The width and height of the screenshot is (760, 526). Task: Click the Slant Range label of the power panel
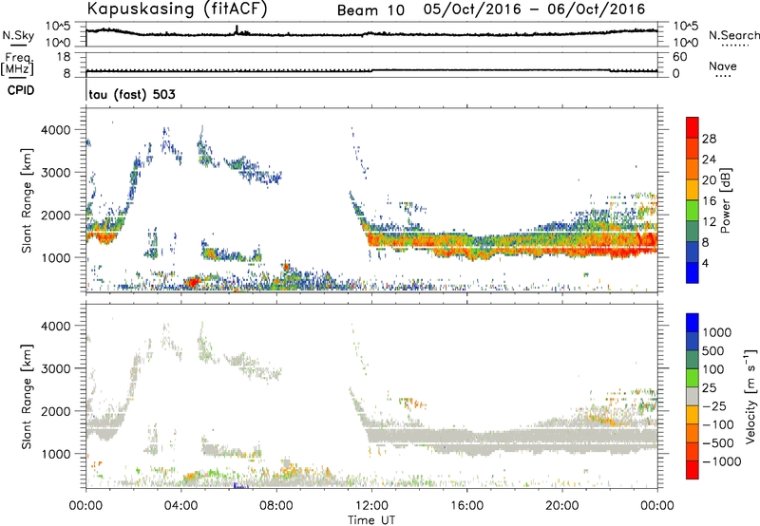pos(27,200)
